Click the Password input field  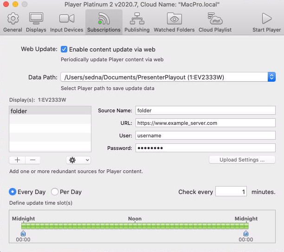pos(206,148)
